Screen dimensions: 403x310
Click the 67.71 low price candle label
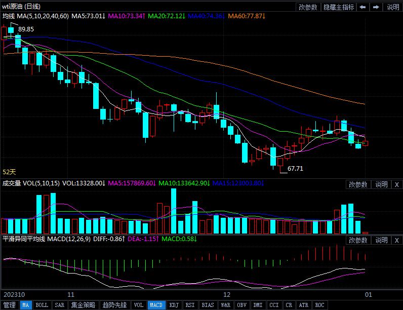point(295,169)
